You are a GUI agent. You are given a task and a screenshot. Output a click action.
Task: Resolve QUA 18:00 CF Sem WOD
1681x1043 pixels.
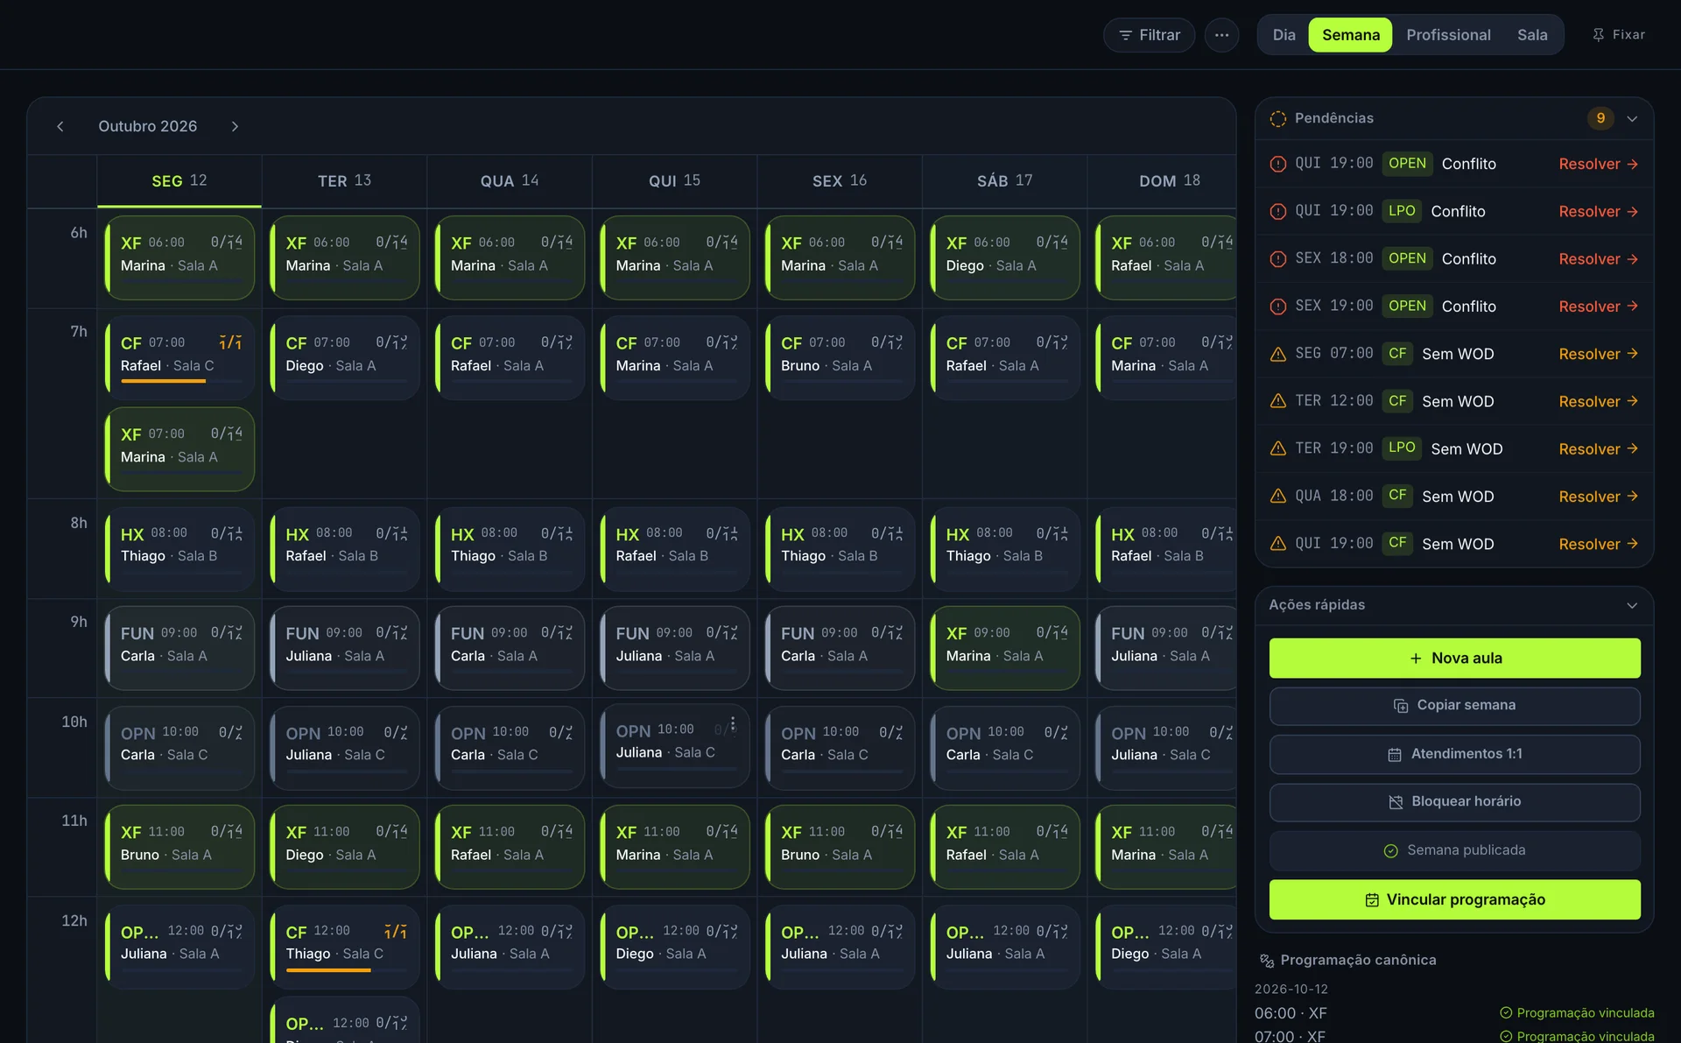click(1598, 497)
